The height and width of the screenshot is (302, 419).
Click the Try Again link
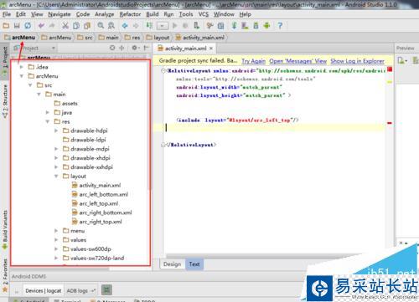253,61
